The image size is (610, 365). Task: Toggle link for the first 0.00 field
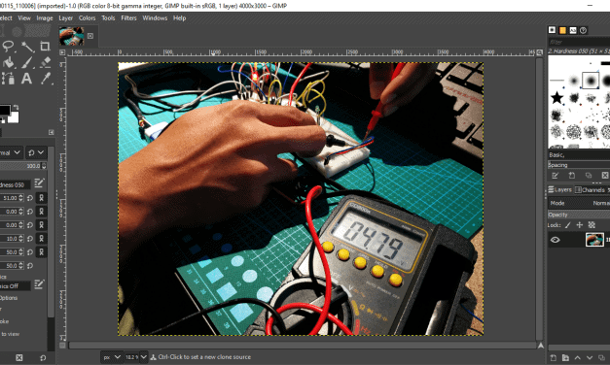point(41,212)
